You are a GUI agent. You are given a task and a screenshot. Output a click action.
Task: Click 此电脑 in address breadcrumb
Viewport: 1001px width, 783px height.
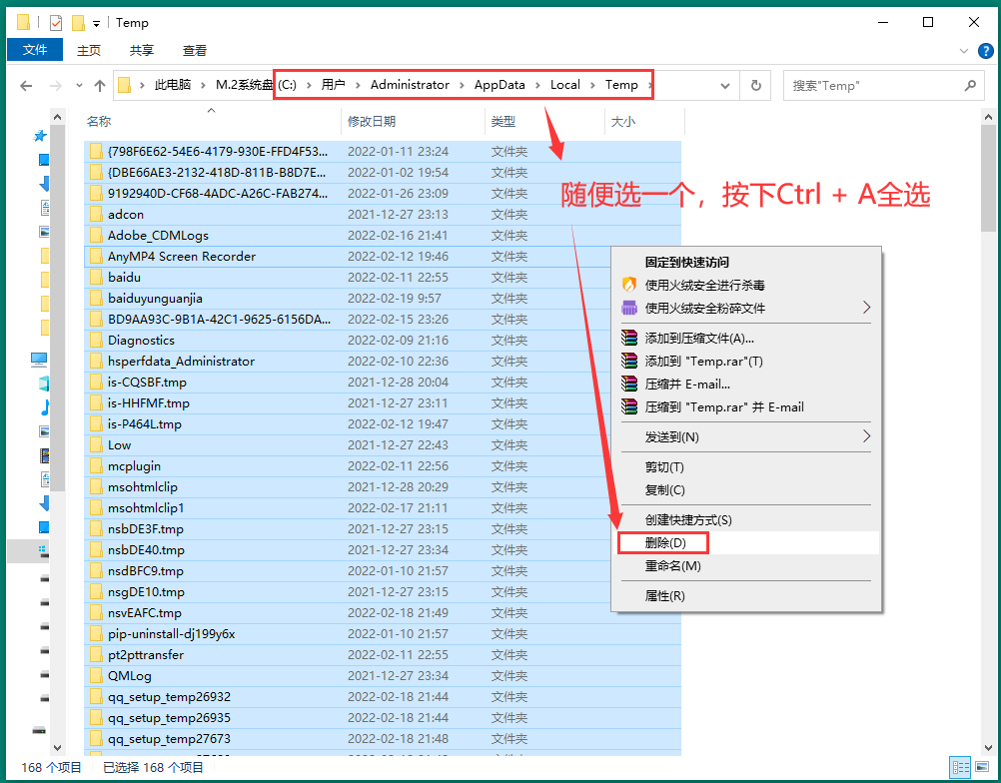[173, 85]
